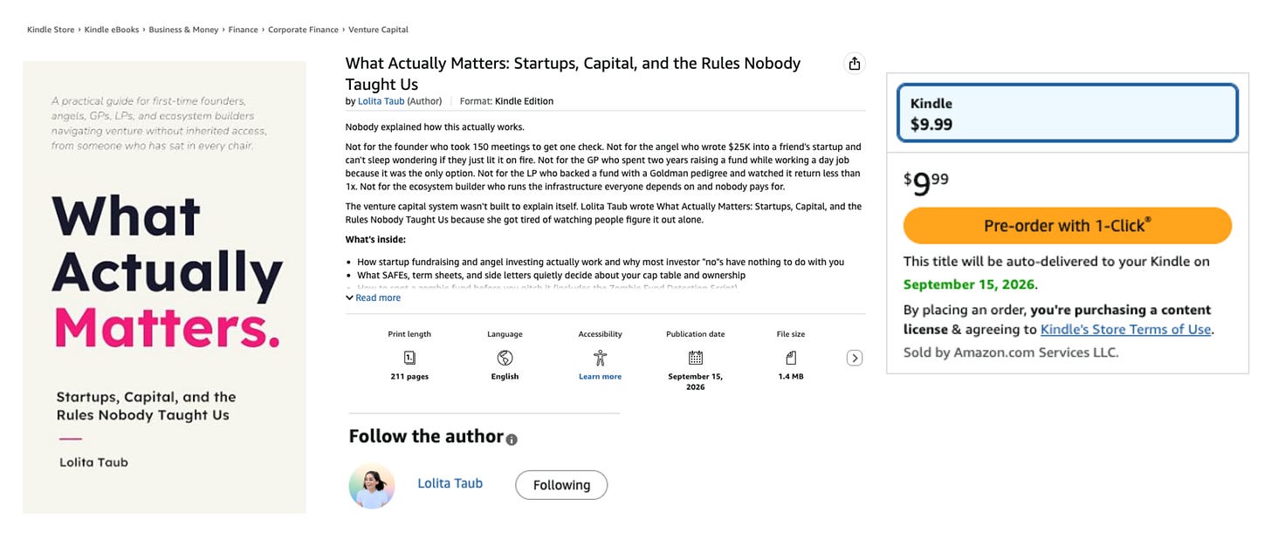
Task: Click the Learn more accessibility link
Action: pyautogui.click(x=600, y=377)
